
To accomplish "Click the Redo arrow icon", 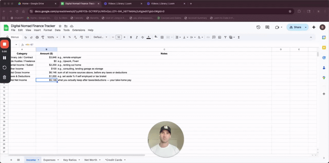I will pyautogui.click(x=31, y=37).
